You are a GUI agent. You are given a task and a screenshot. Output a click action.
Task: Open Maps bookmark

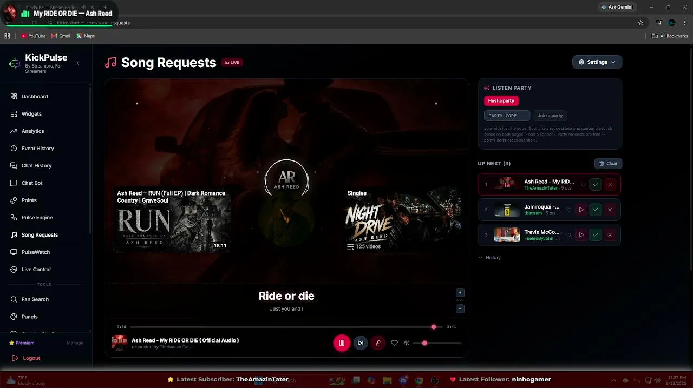(86, 36)
